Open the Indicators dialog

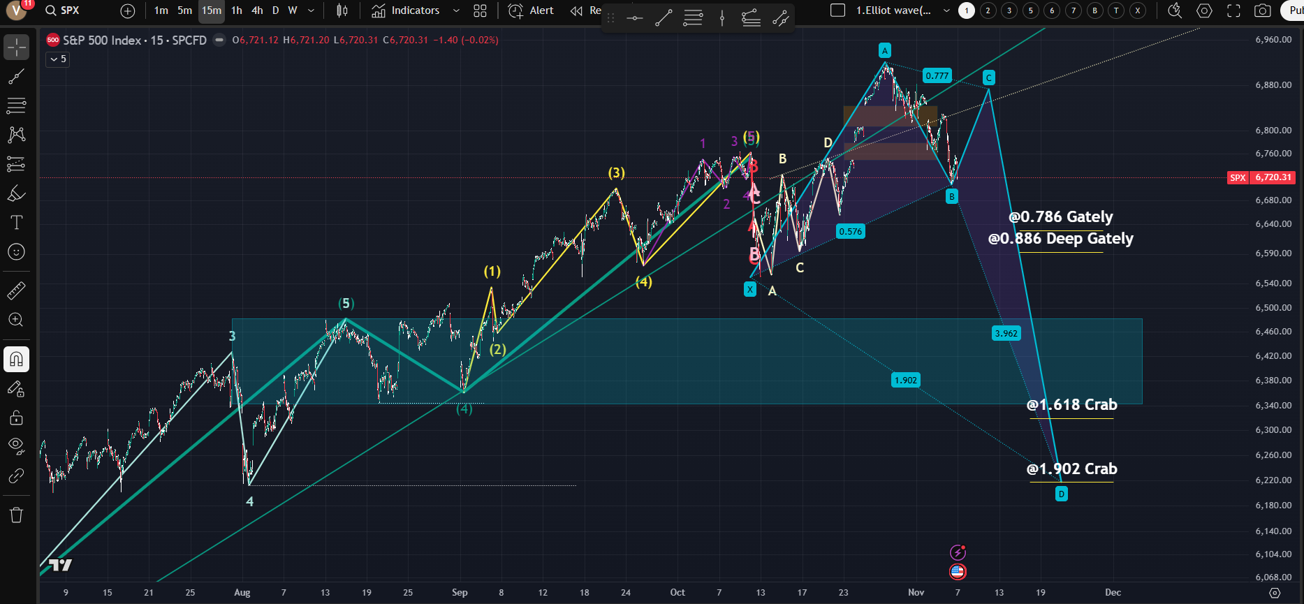406,10
